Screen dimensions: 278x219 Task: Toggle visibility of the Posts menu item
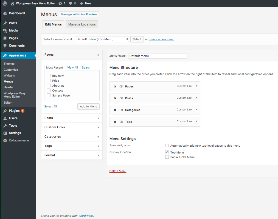(121, 98)
